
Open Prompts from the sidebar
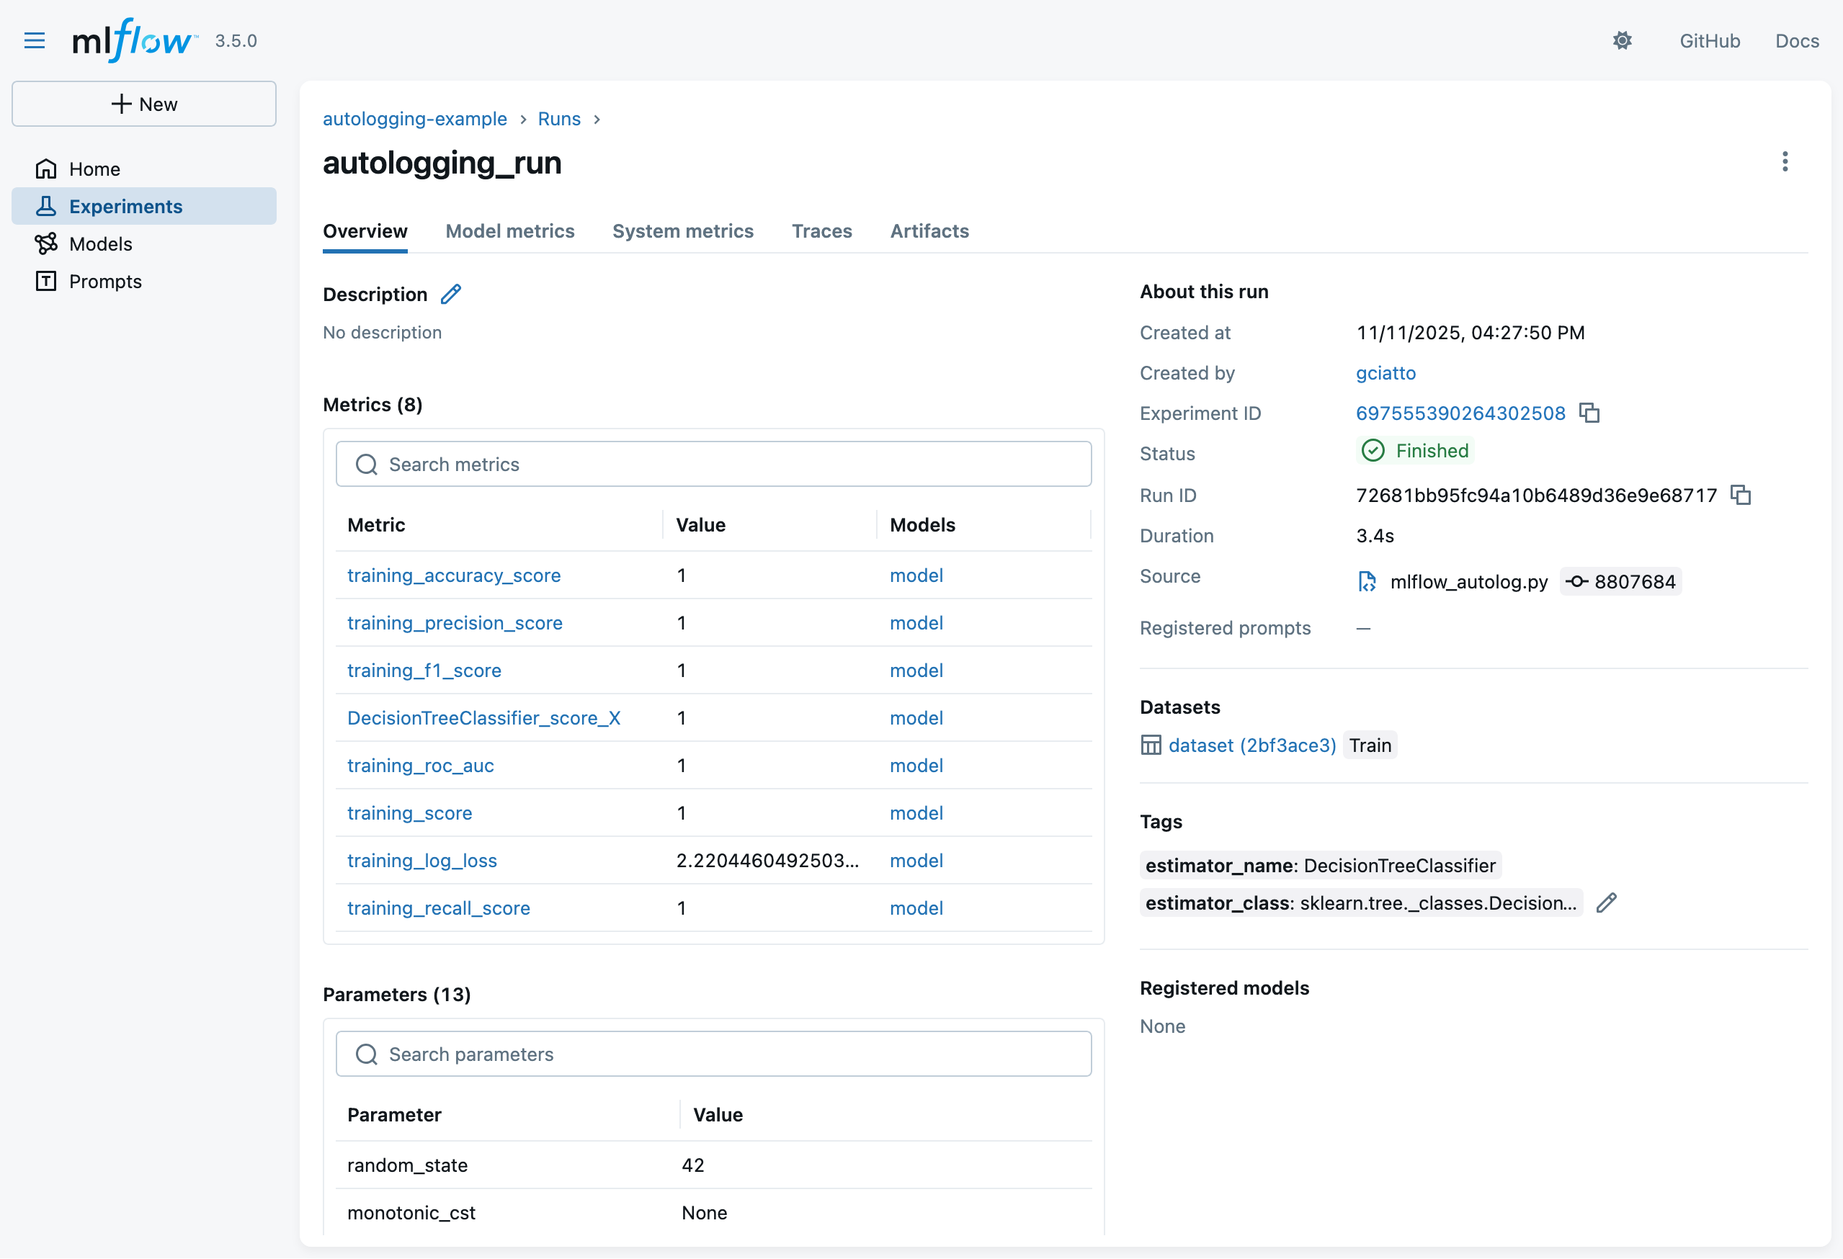104,282
